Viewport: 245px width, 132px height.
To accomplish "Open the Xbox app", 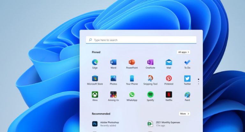I will coord(95,96).
